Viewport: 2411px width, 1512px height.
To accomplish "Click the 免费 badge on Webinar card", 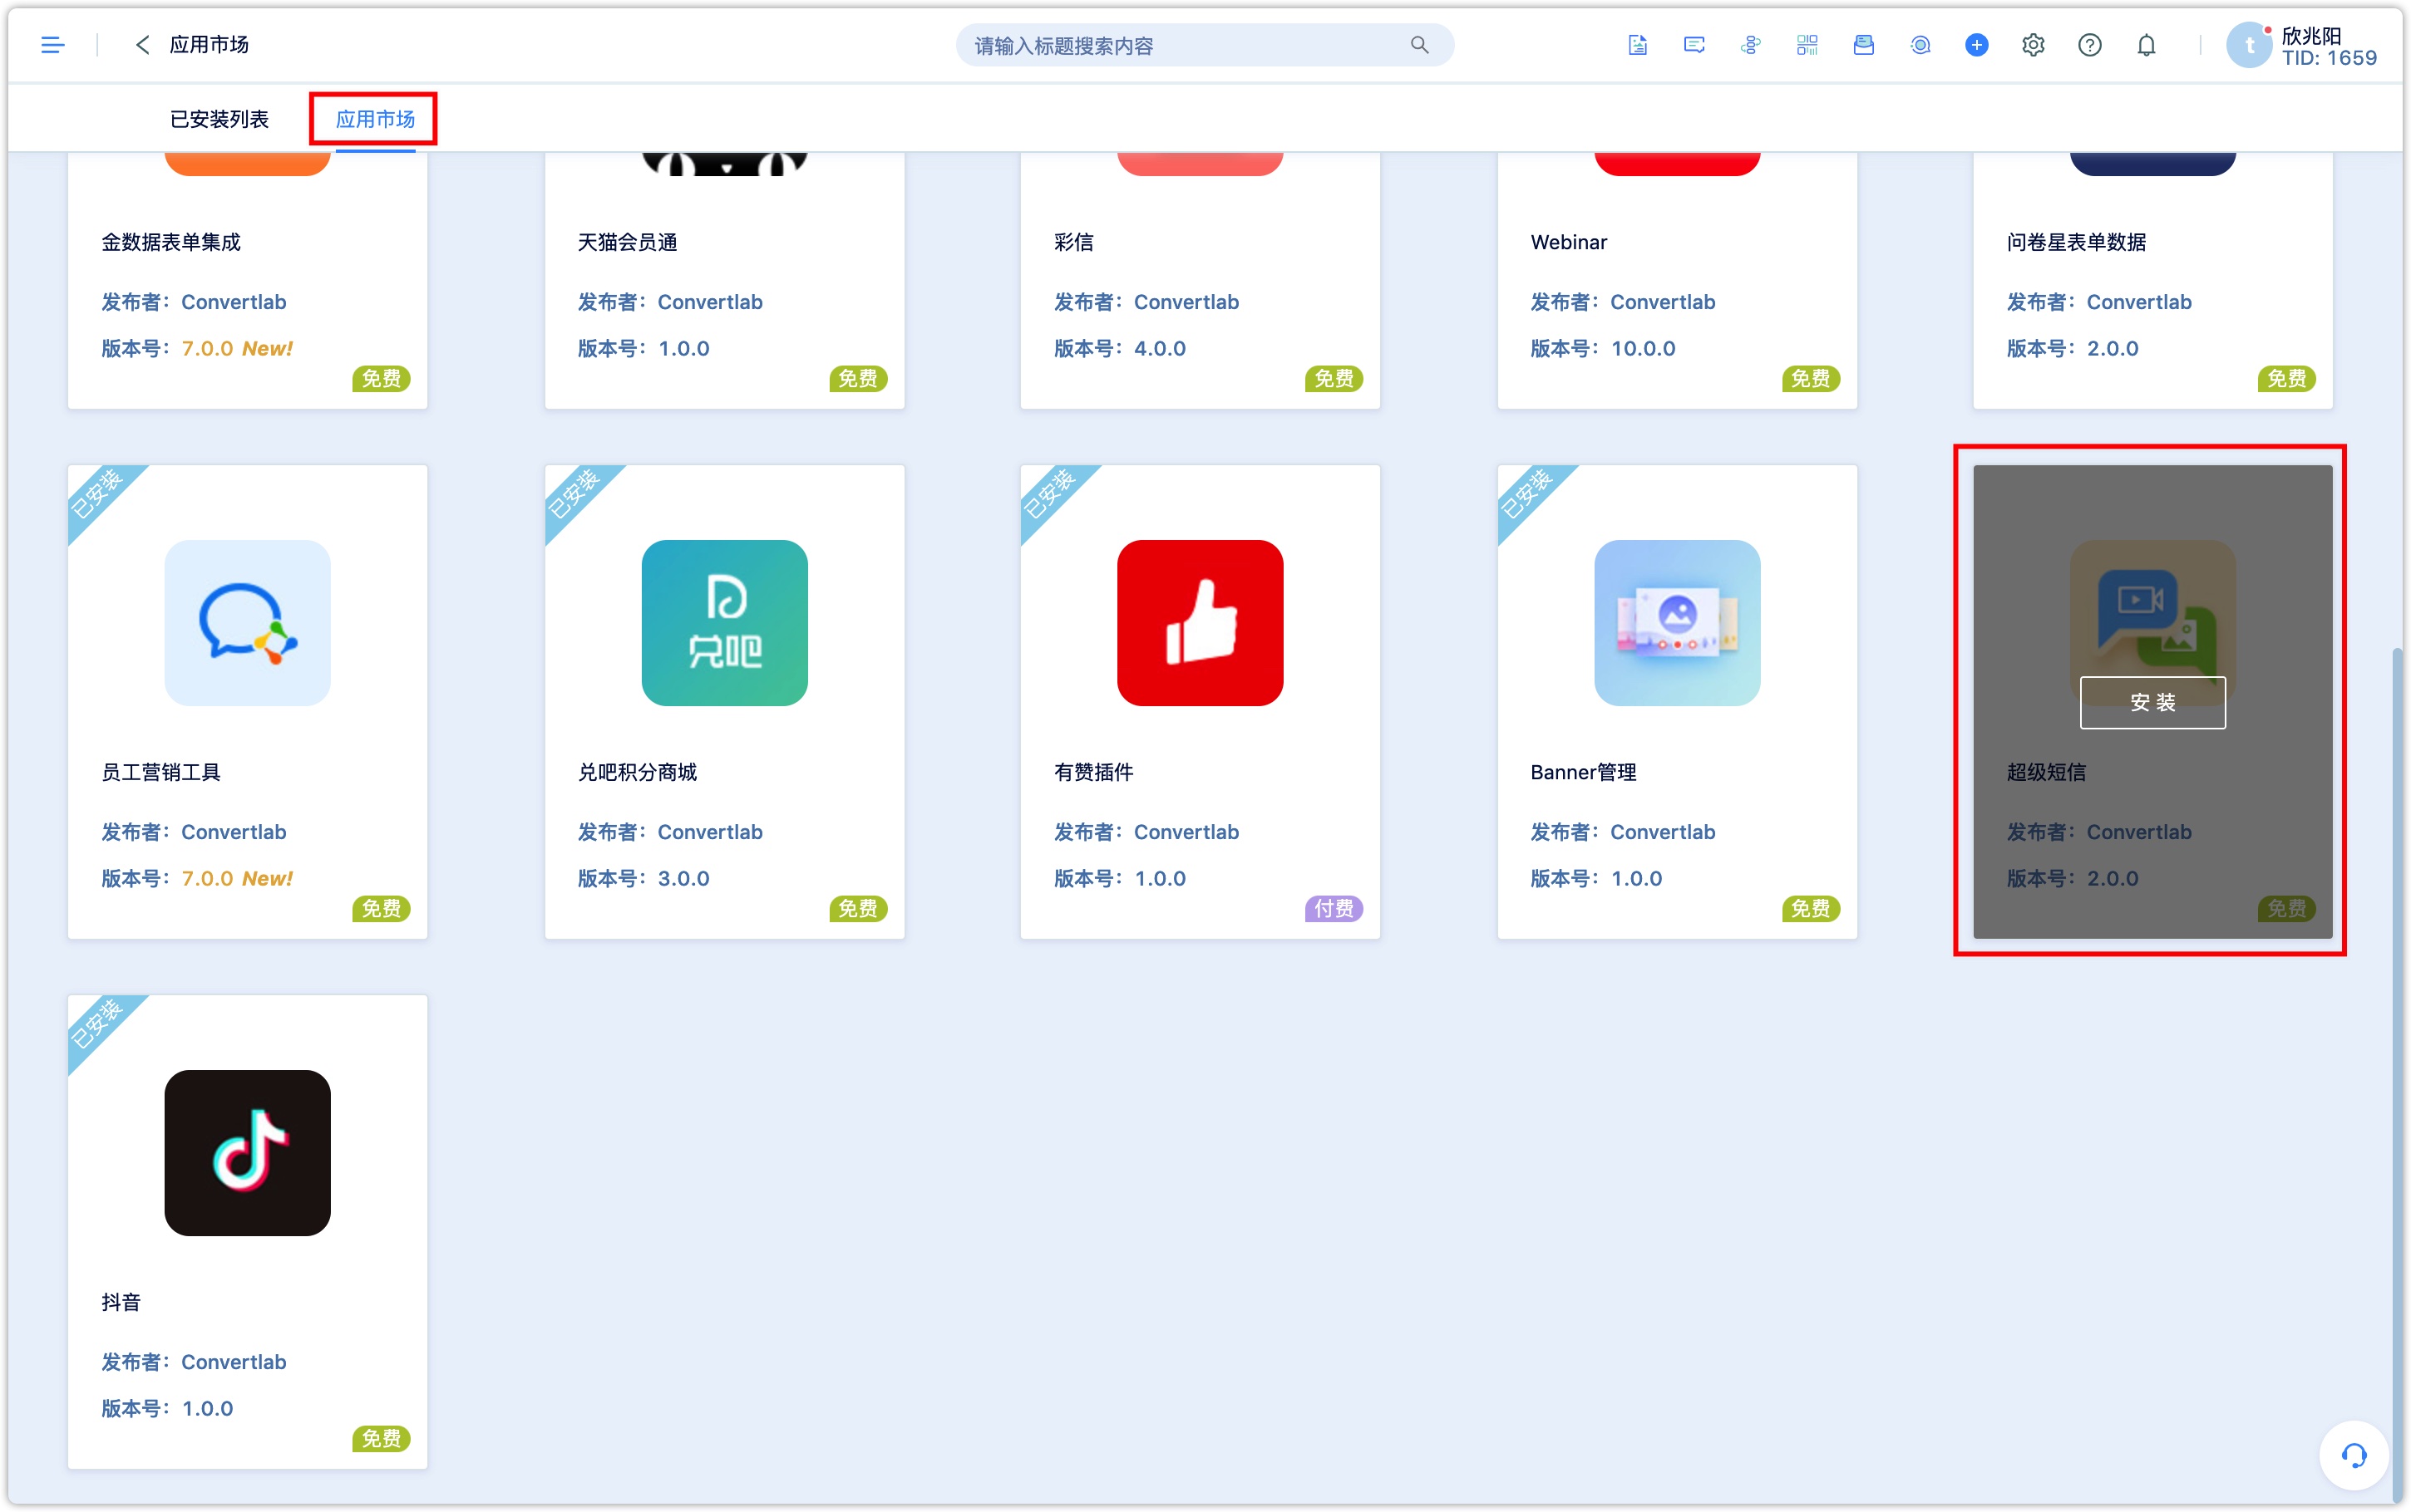I will pyautogui.click(x=1811, y=378).
